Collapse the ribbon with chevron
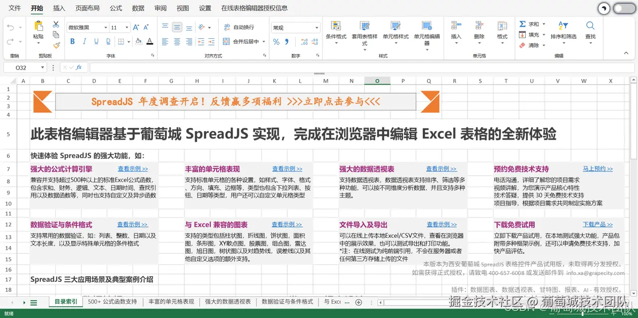This screenshot has width=638, height=318. pyautogui.click(x=627, y=52)
